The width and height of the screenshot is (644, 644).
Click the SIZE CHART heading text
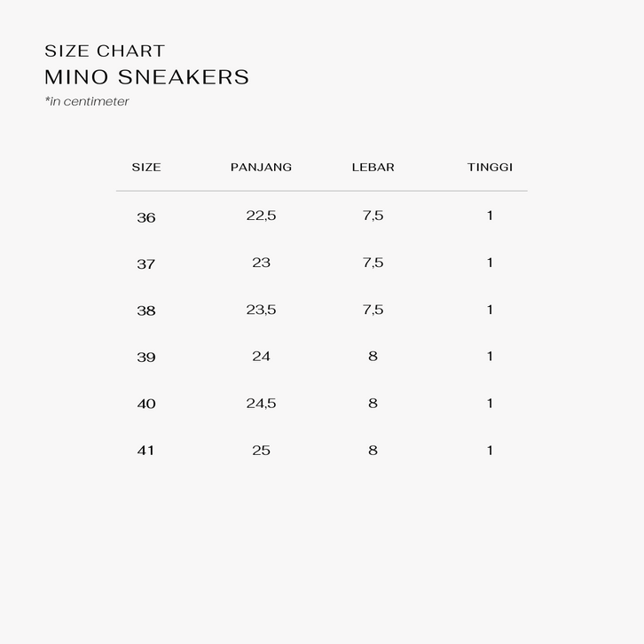click(105, 51)
